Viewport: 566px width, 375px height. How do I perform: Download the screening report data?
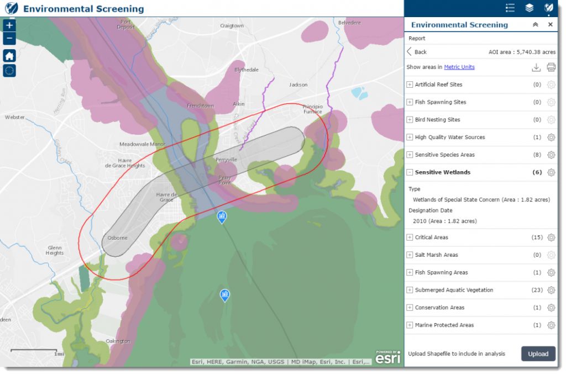tap(536, 67)
